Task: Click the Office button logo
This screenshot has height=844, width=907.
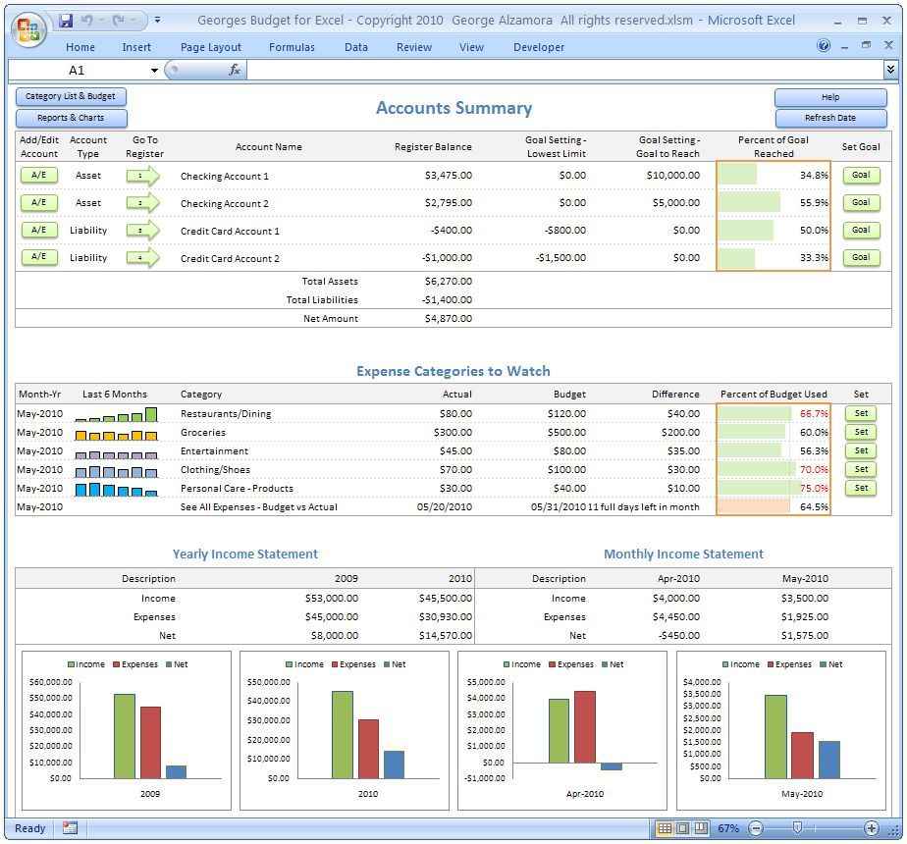Action: 29,28
